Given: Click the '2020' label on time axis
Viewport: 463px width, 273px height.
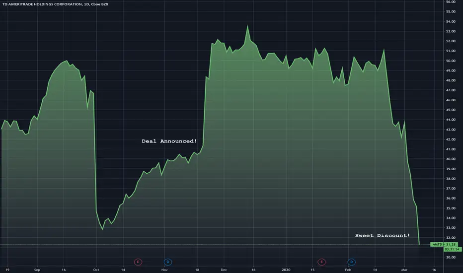Looking at the screenshot, I should pos(286,270).
